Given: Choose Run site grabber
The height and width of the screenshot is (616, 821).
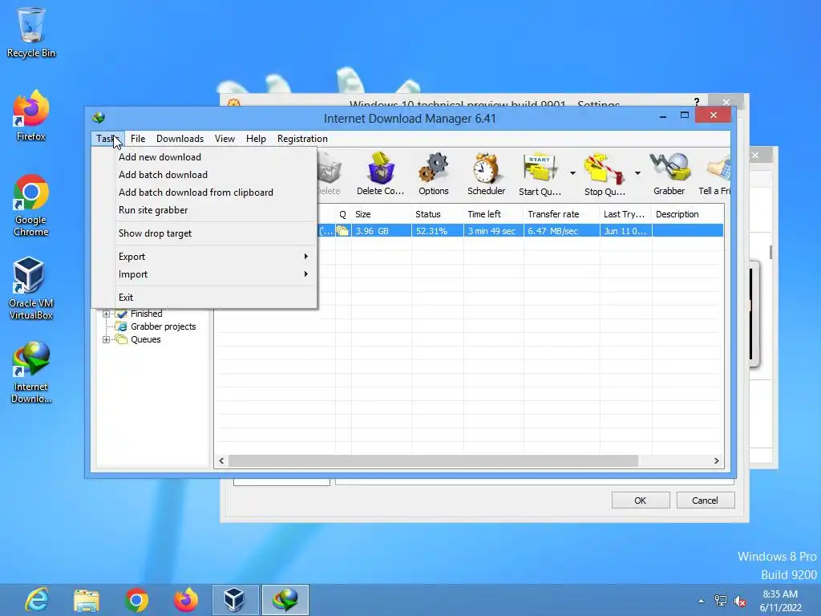Looking at the screenshot, I should 216,210.
